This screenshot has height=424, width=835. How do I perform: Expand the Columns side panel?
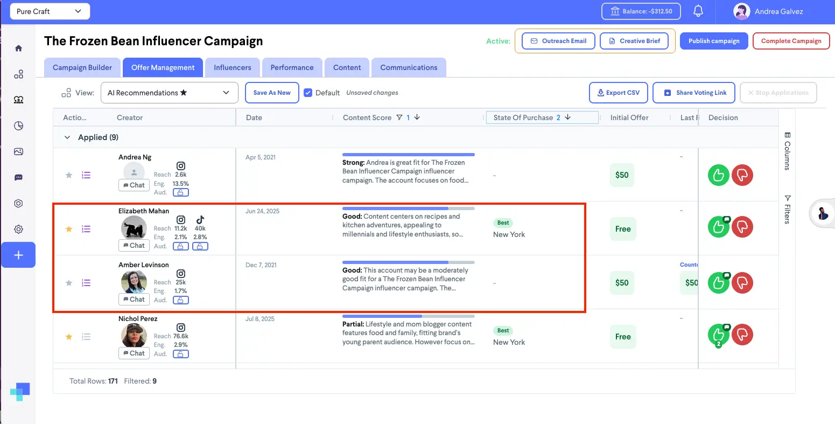[x=787, y=151]
